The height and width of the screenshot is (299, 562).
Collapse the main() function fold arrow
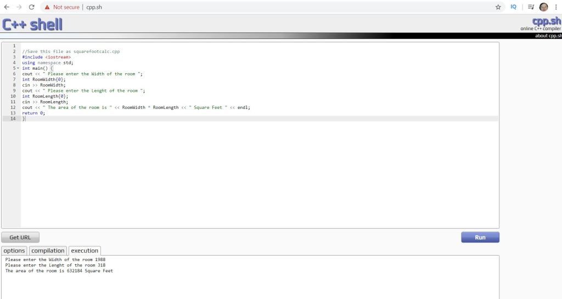[x=18, y=68]
